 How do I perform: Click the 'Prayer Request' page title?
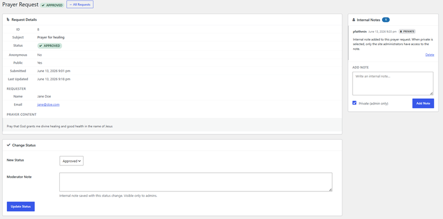20,5
